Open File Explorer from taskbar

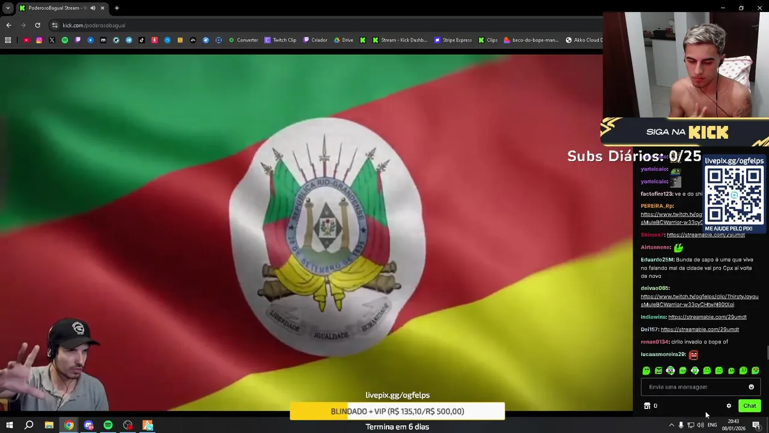(49, 425)
